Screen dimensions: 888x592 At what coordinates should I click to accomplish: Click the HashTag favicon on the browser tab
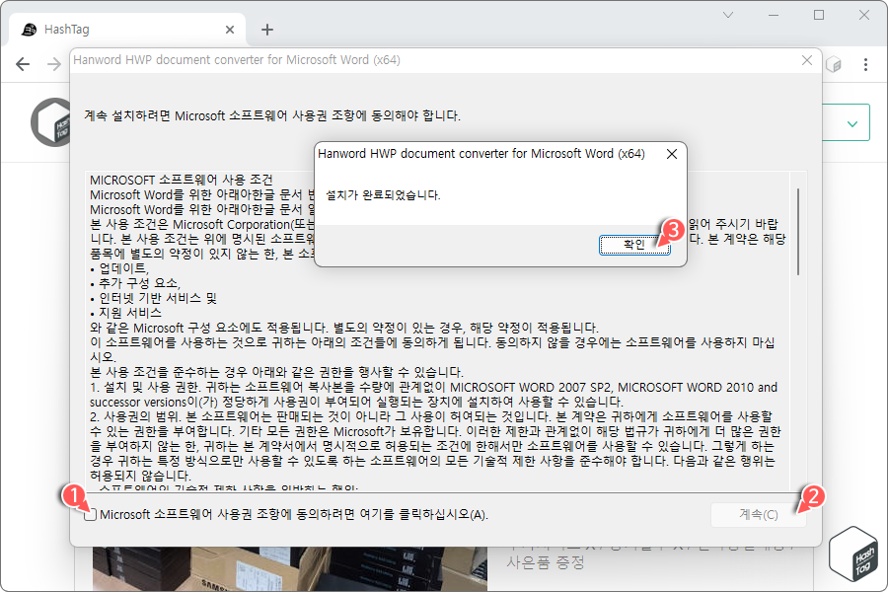point(29,29)
